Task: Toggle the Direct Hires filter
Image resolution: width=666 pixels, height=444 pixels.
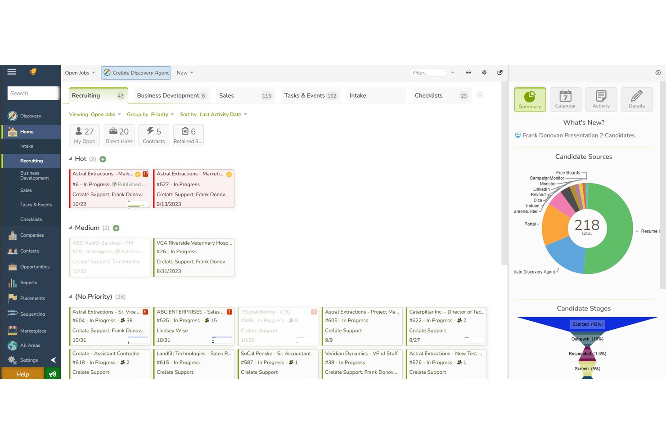Action: click(119, 135)
